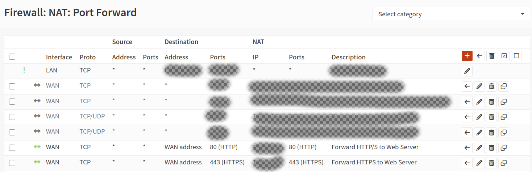Image resolution: width=532 pixels, height=172 pixels.
Task: Click the Description column header
Action: point(348,57)
